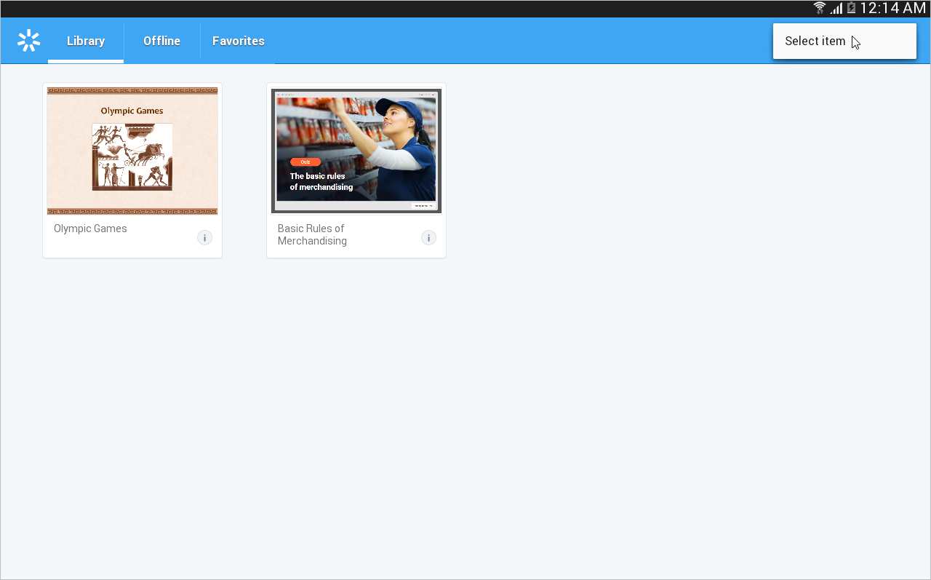Click the Basic Rules of Merchandising title
This screenshot has width=931, height=580.
tap(312, 234)
